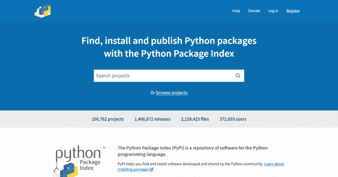Click the TM mark beside the python wordmark
Viewport: 338px width, 177px height.
point(104,147)
